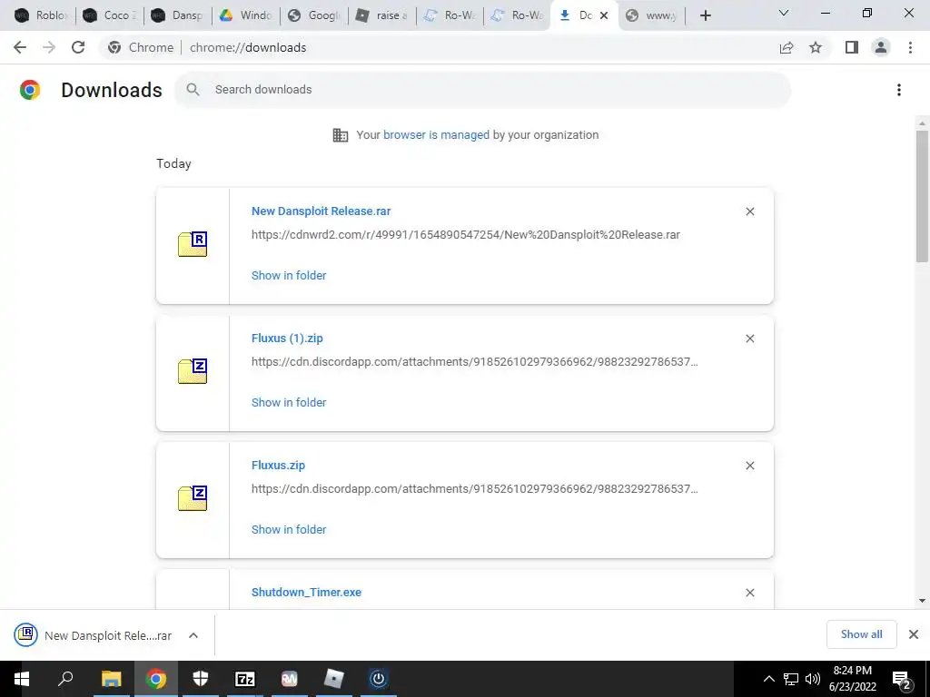The image size is (930, 697).
Task: Share this page icon in address bar
Action: coord(787,47)
